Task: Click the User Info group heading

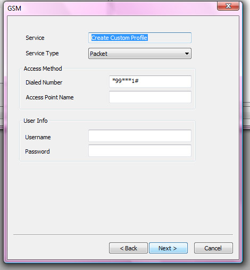Action: tap(36, 121)
